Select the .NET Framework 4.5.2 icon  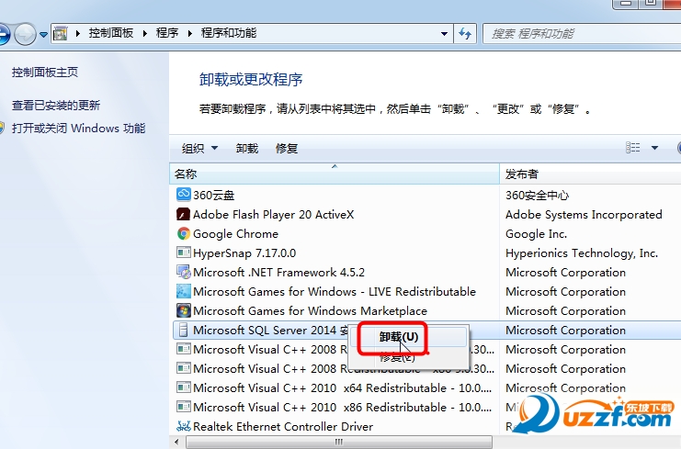tap(183, 272)
